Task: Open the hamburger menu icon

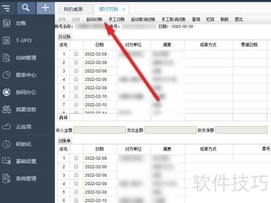Action: point(7,8)
